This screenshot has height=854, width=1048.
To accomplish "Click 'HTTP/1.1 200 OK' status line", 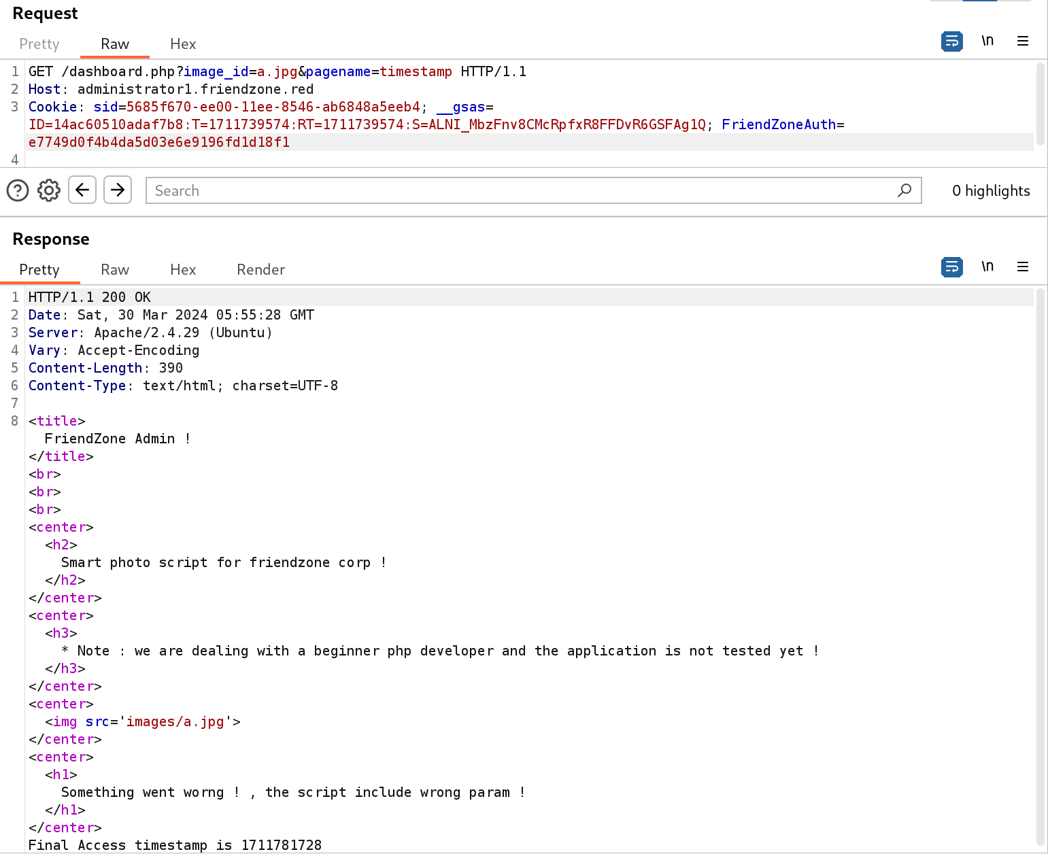I will pos(90,297).
